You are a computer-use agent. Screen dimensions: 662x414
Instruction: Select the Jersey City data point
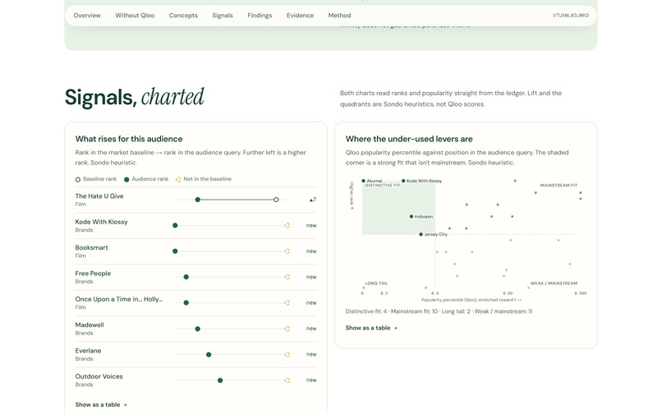click(x=421, y=234)
